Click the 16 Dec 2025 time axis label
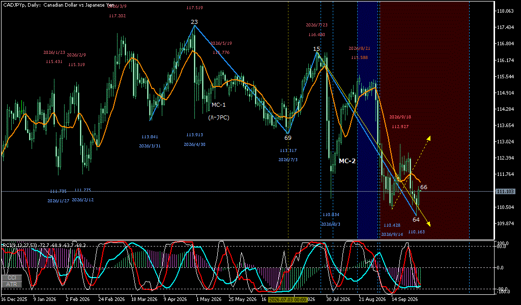 point(15,299)
